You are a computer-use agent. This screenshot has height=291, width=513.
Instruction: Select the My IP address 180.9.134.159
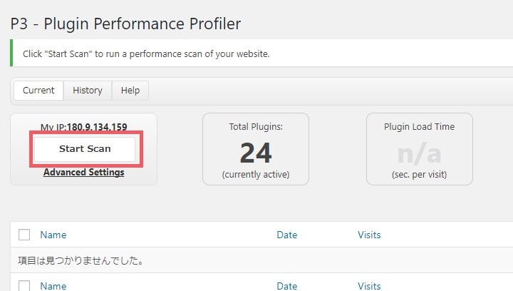(97, 127)
